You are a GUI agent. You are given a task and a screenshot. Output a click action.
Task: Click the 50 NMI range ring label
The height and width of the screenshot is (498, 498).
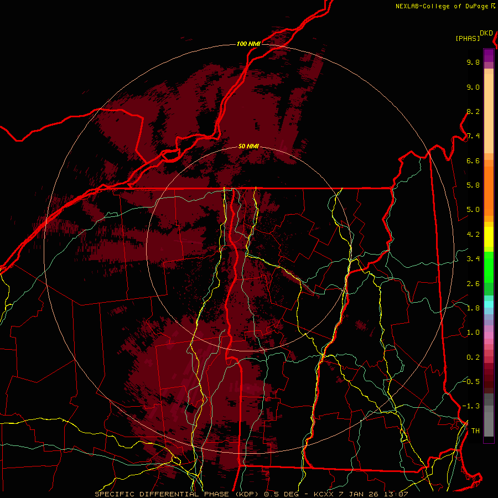tap(248, 147)
